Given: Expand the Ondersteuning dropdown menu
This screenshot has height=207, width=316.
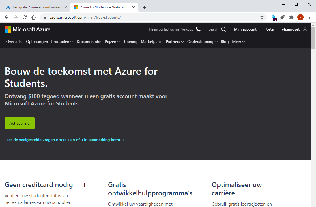Looking at the screenshot, I should 202,42.
